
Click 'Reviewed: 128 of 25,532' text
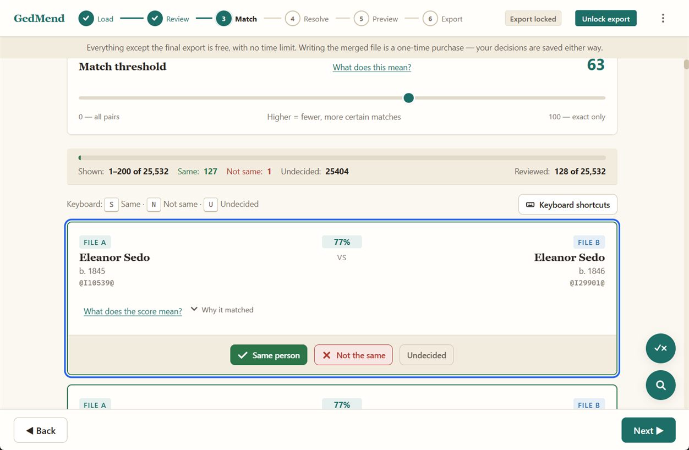tap(560, 172)
